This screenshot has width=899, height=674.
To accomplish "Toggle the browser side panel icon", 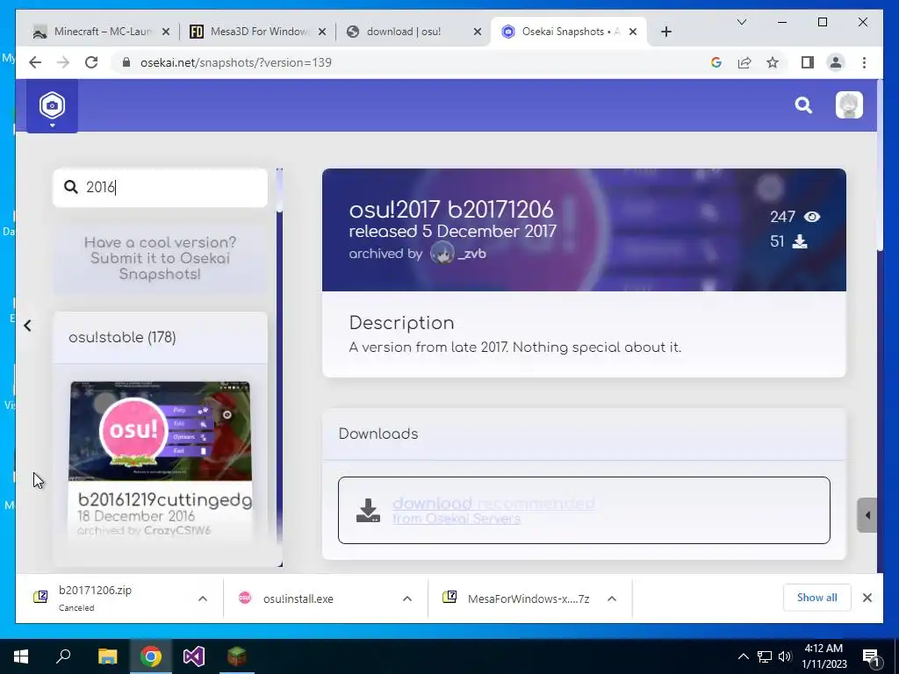I will tap(808, 62).
